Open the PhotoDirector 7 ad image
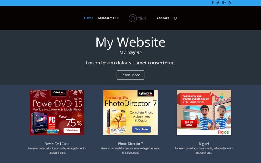261x163 pixels. coord(130,113)
